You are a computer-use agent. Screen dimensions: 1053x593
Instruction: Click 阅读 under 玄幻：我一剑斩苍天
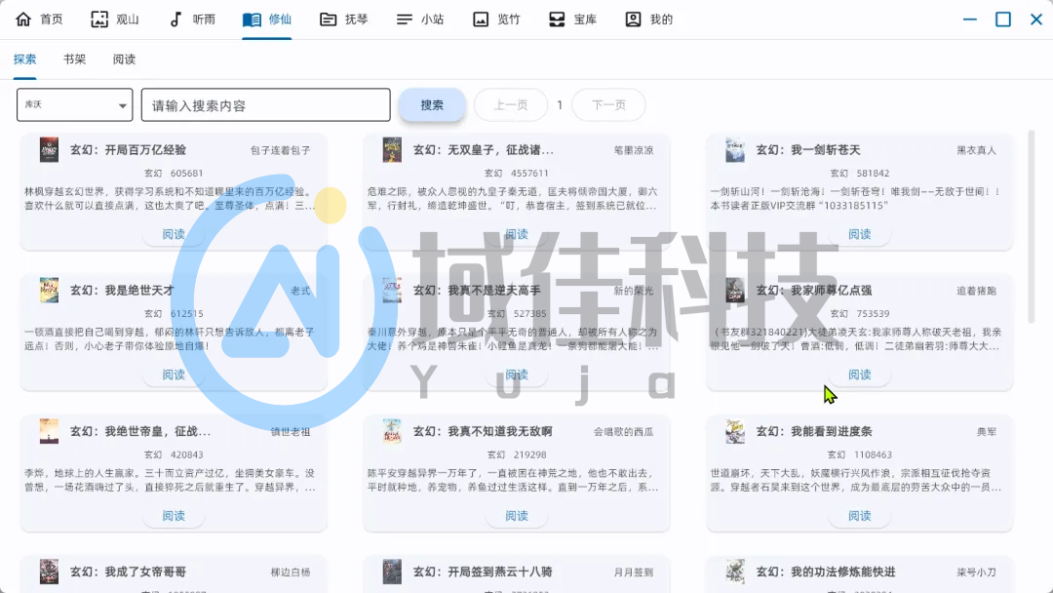coord(860,234)
